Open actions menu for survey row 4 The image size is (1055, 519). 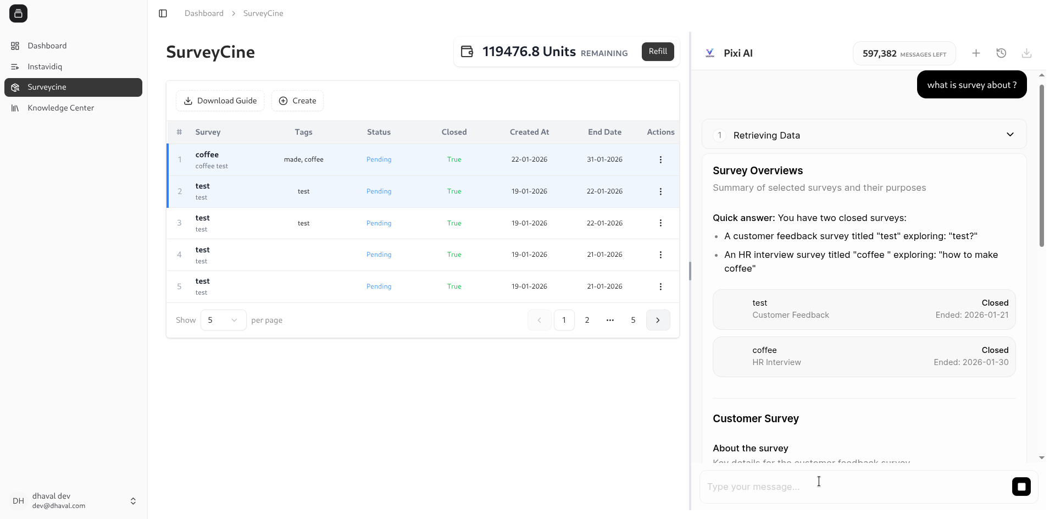(x=660, y=255)
